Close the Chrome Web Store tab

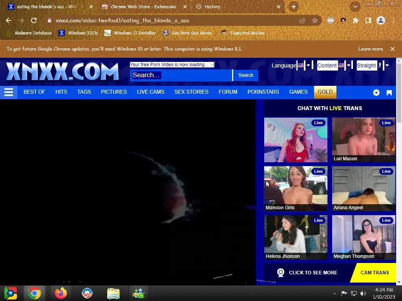pyautogui.click(x=185, y=7)
